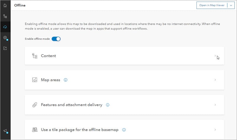Open the announcements megaphone icon
The width and height of the screenshot is (237, 140).
[x=5, y=131]
